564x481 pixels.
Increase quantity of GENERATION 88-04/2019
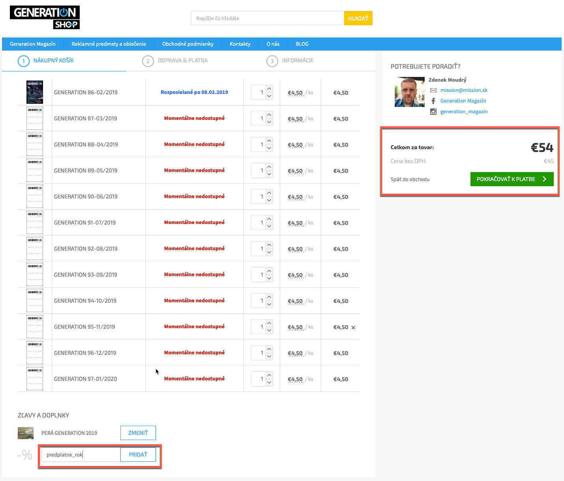coord(269,141)
